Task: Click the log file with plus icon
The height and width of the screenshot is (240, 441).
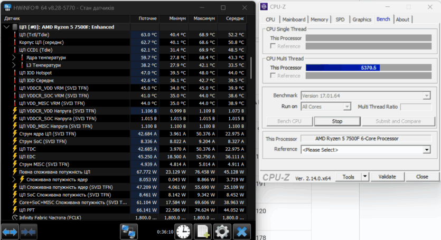Action: coord(203,231)
